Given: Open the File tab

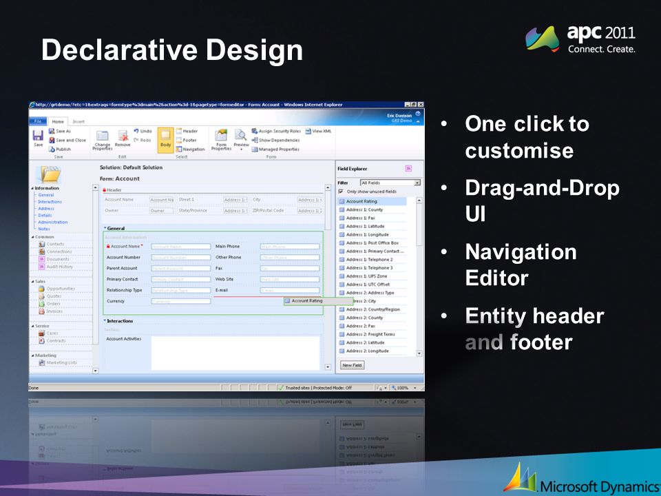Looking at the screenshot, I should click(x=38, y=121).
